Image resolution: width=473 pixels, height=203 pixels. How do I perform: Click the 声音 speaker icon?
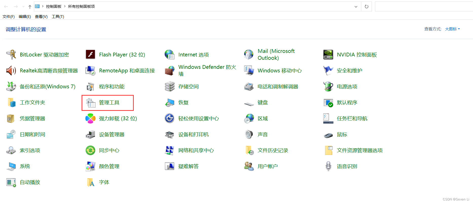[x=249, y=134]
